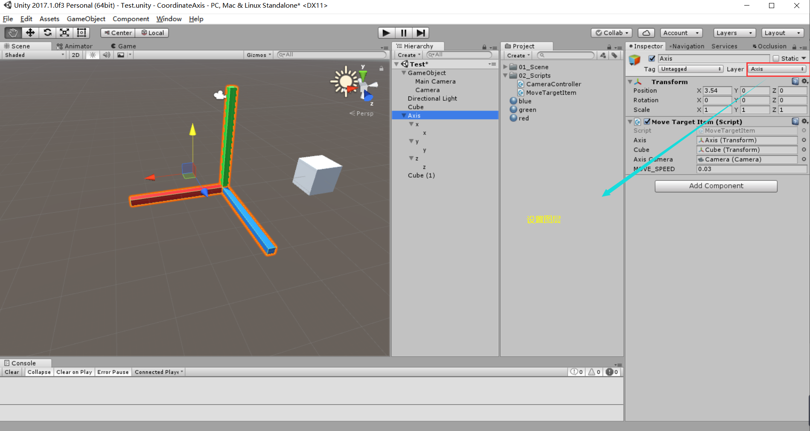Open the Layout dropdown
810x431 pixels.
tap(783, 33)
